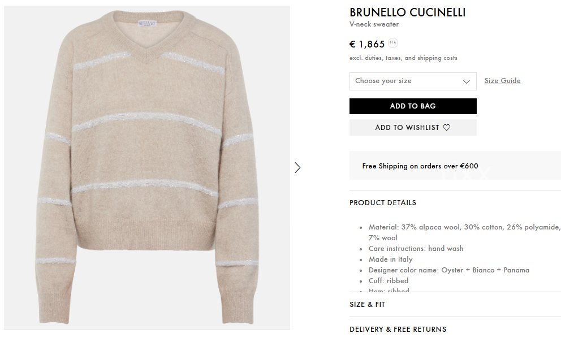Open the BRUNELLO CUCINELLI brand heading

408,12
